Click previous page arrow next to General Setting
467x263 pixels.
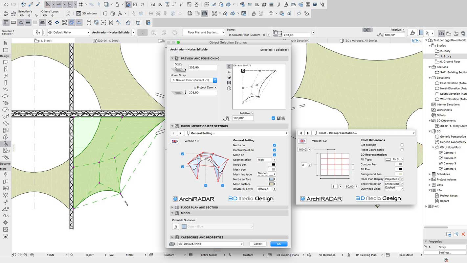coord(174,133)
